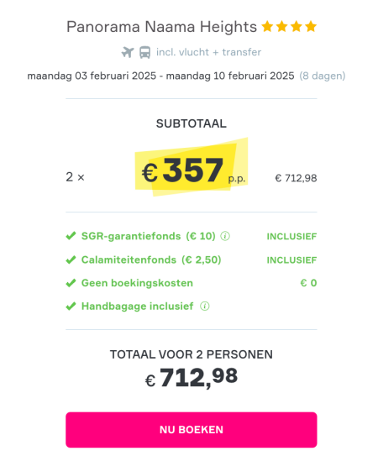Screen dimensions: 378x456
Task: Click the hotel star rating
Action: coord(289,27)
